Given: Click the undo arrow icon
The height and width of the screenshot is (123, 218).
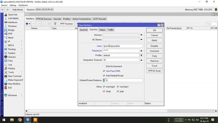Looking at the screenshot, I should coord(2,10).
